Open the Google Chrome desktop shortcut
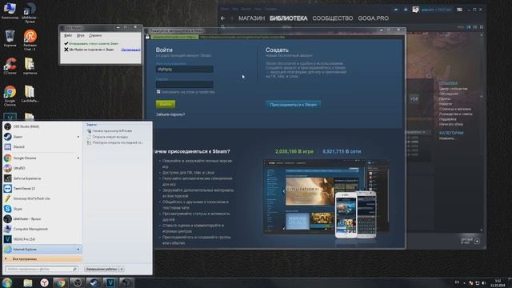 coord(10,95)
